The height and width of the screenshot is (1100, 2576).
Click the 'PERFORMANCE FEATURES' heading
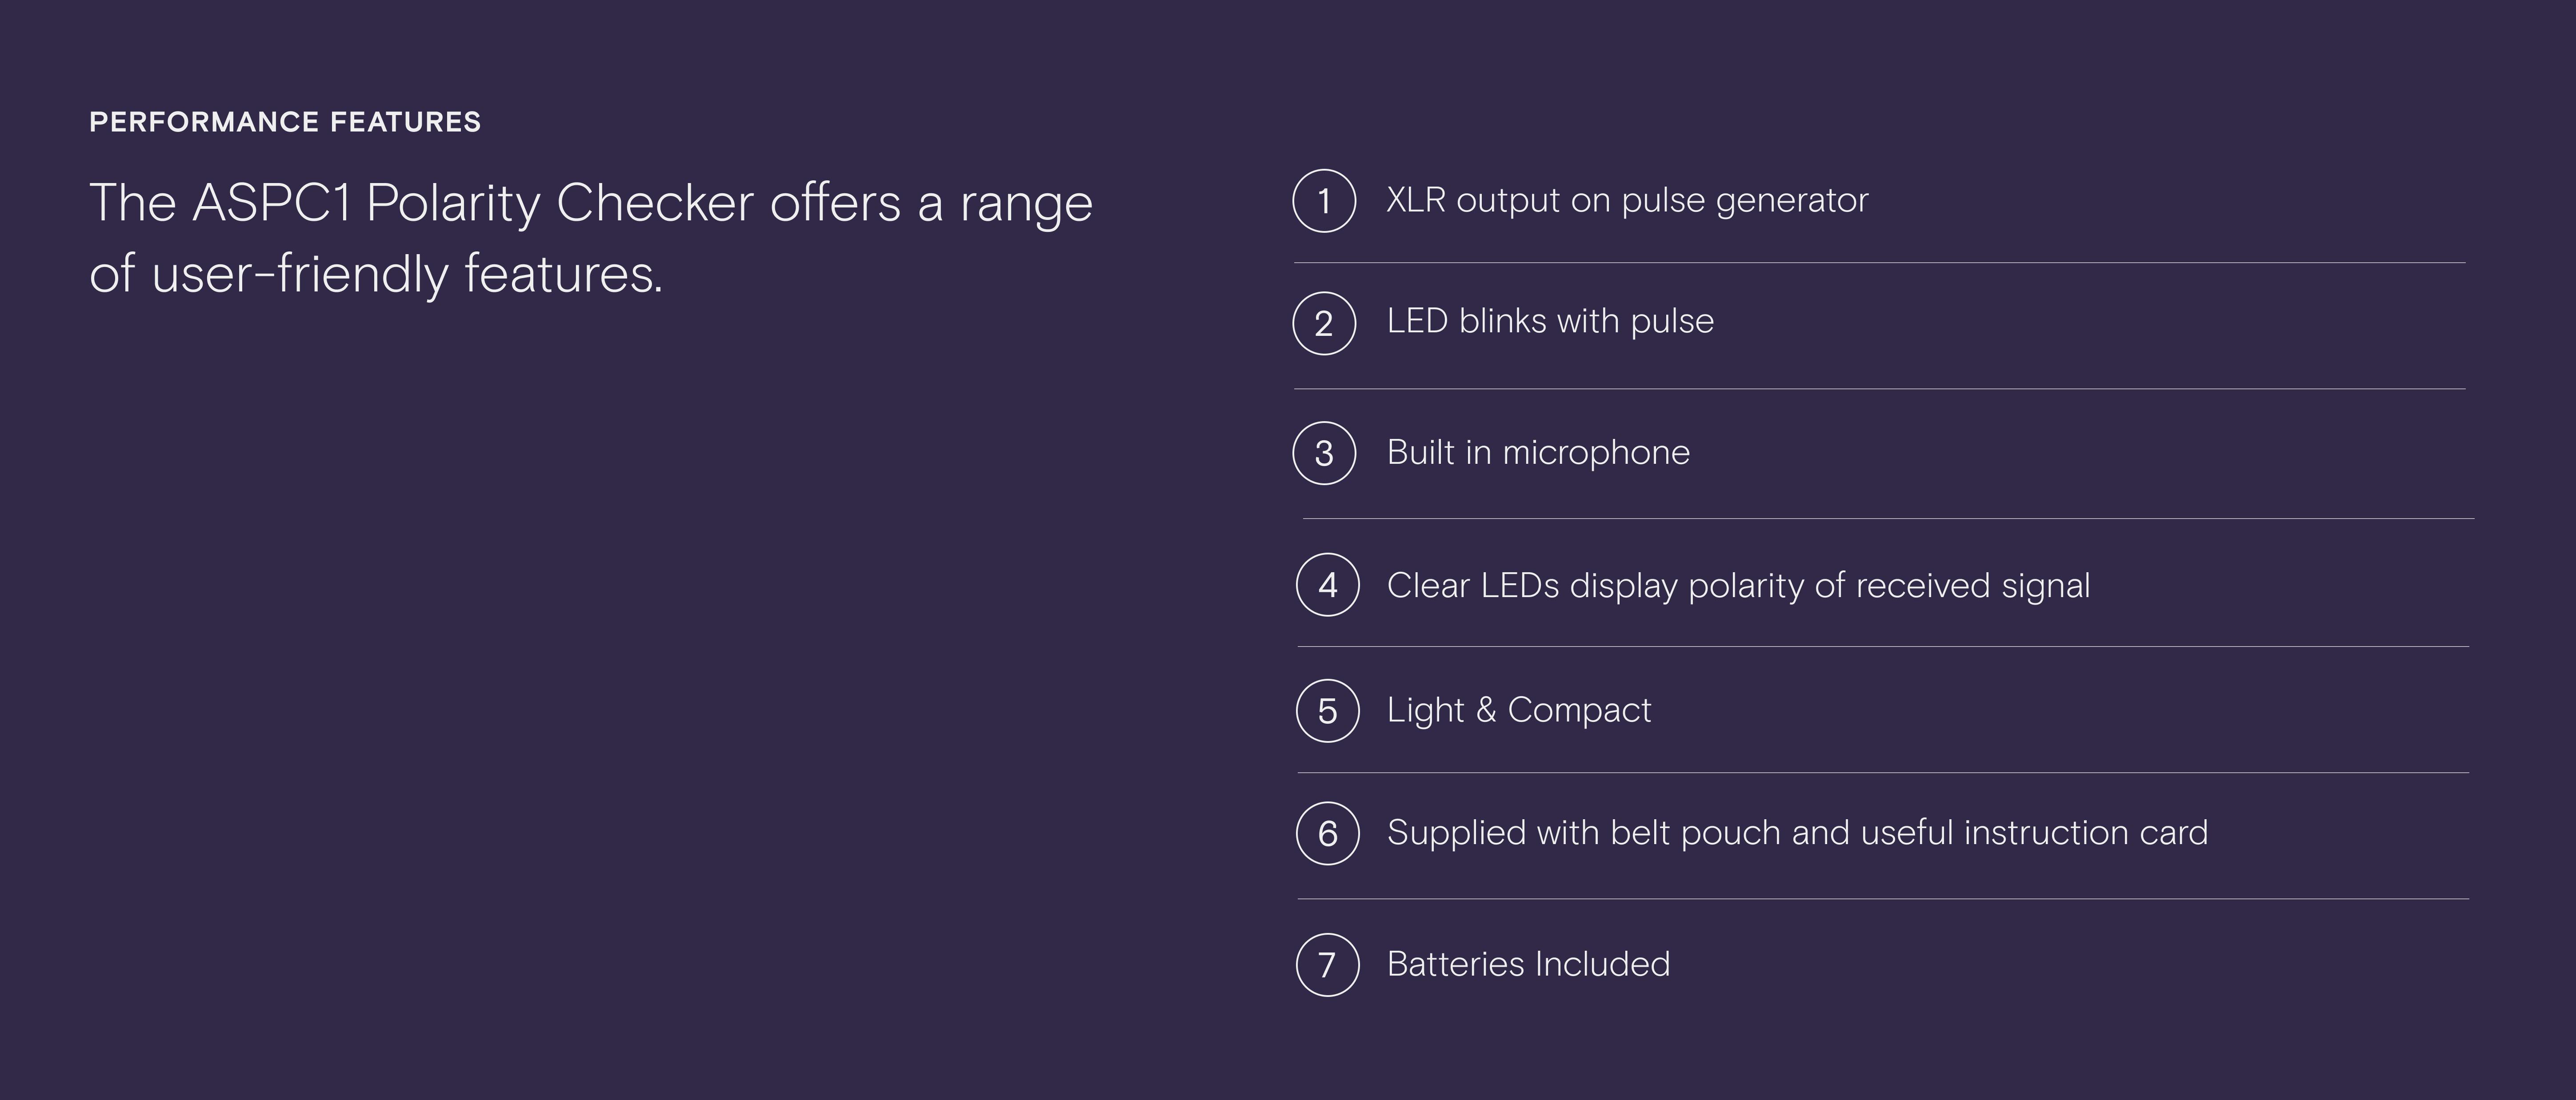tap(285, 122)
